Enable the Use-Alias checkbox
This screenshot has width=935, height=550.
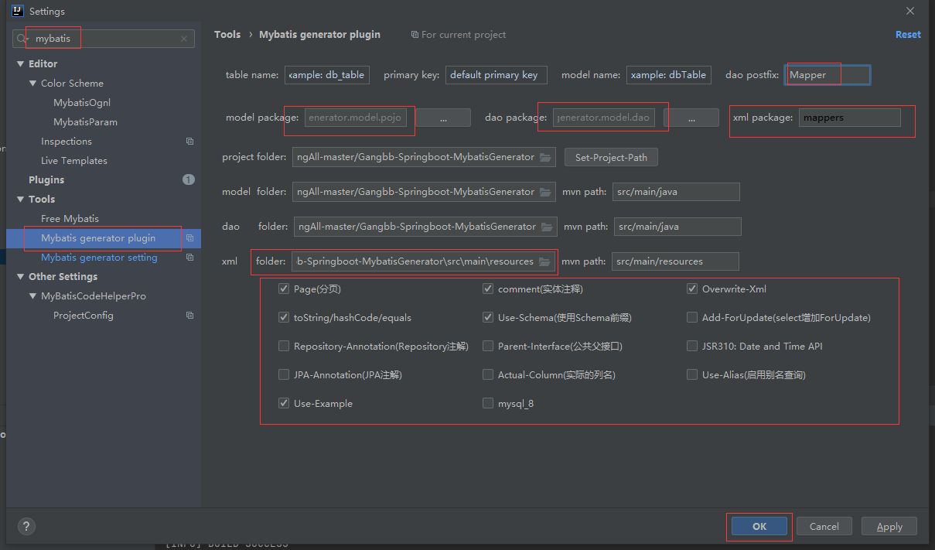(x=692, y=375)
